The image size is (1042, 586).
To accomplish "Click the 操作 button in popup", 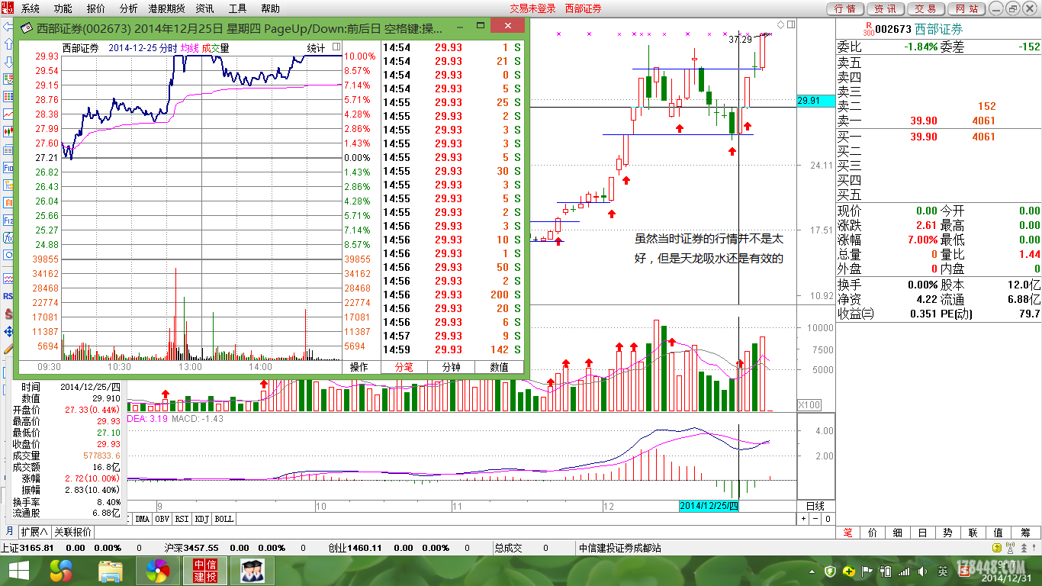I will point(359,367).
